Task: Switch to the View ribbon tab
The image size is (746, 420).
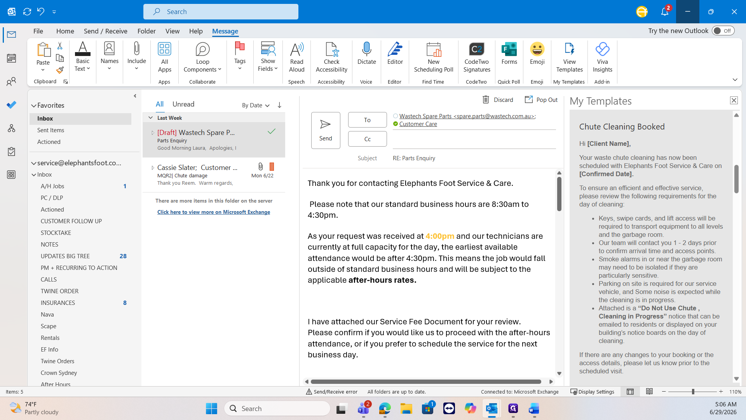Action: click(173, 31)
